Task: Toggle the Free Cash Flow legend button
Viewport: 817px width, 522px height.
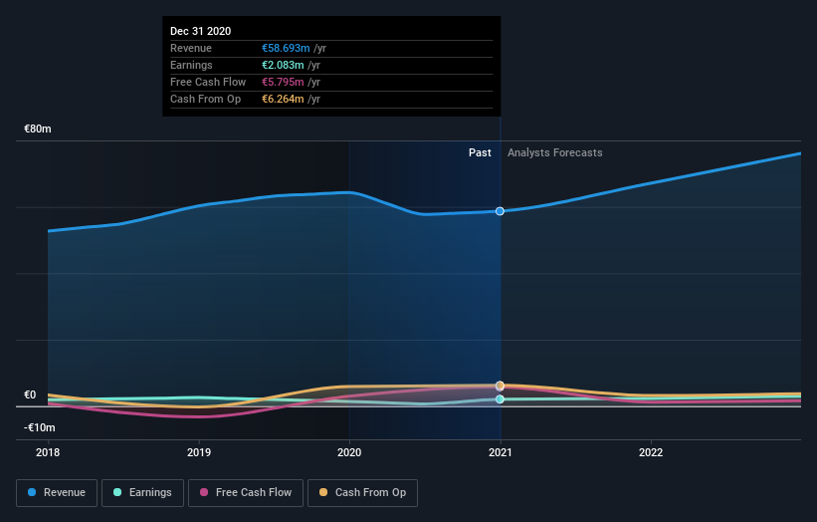Action: pos(246,493)
